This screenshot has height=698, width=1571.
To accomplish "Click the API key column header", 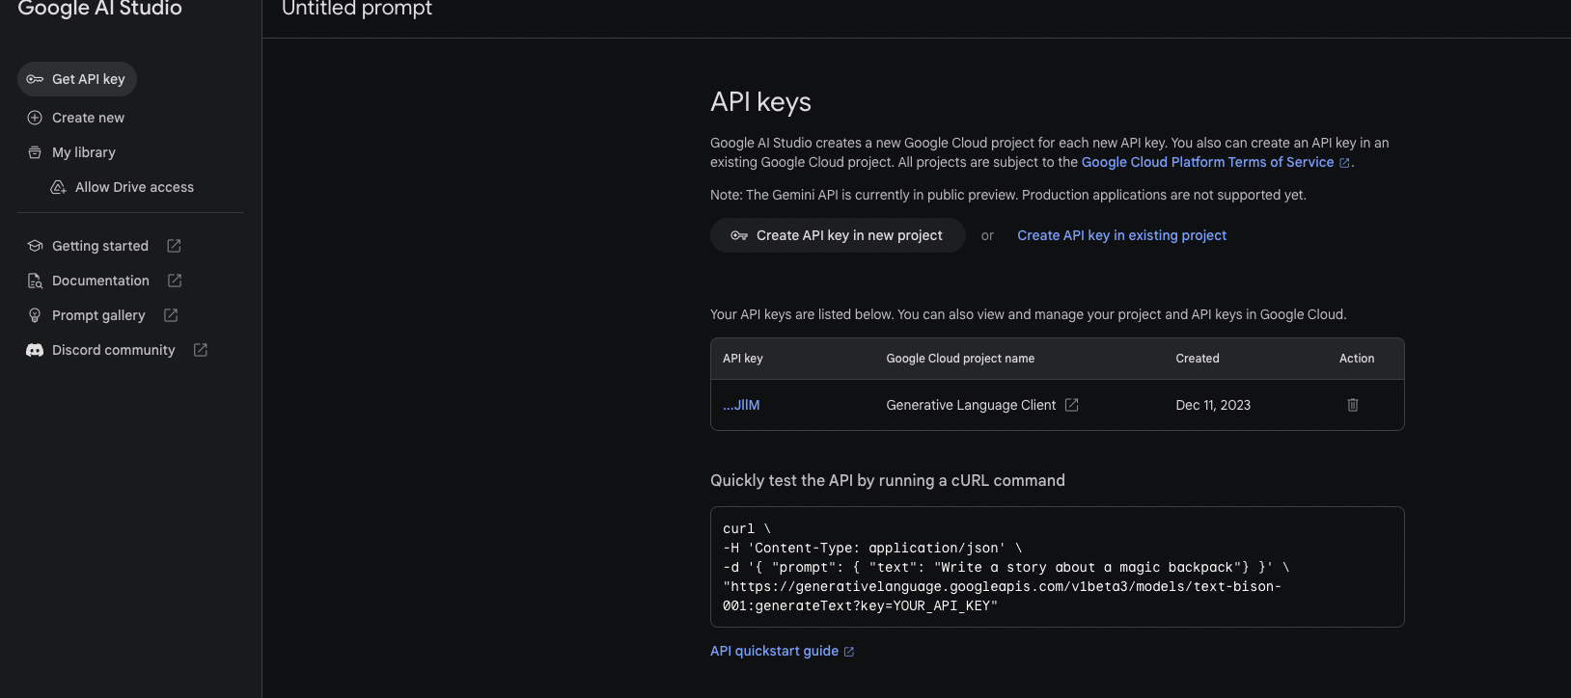I will click(x=743, y=359).
